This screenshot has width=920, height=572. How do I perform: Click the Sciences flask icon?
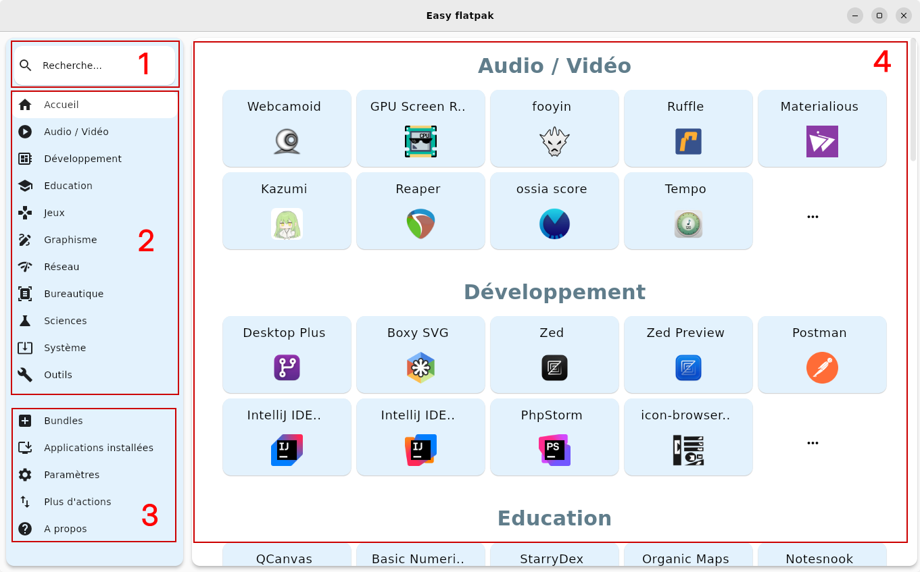click(25, 321)
